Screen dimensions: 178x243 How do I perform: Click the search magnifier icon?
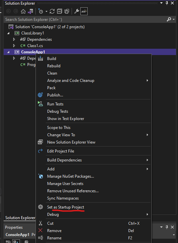click(x=169, y=19)
